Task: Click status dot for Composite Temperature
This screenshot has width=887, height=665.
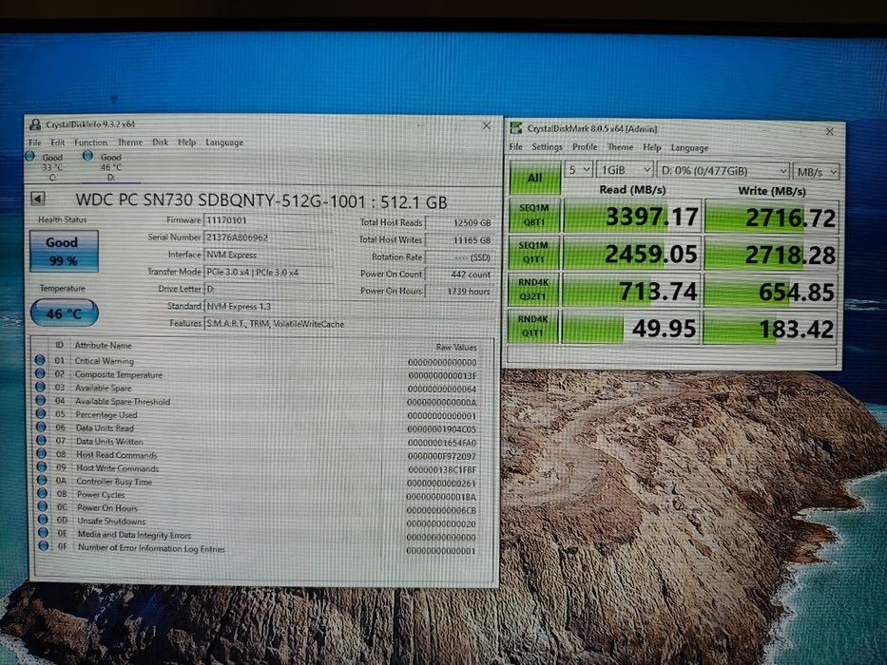Action: (40, 373)
